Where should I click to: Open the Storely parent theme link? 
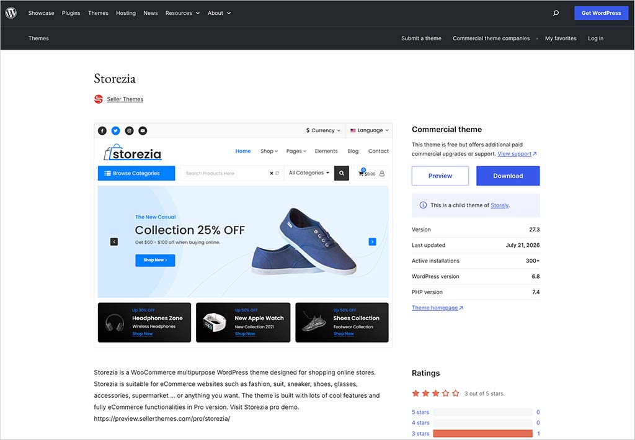499,205
